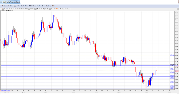Switch to 10 minute time scale
The image size is (179, 101).
(15, 9)
